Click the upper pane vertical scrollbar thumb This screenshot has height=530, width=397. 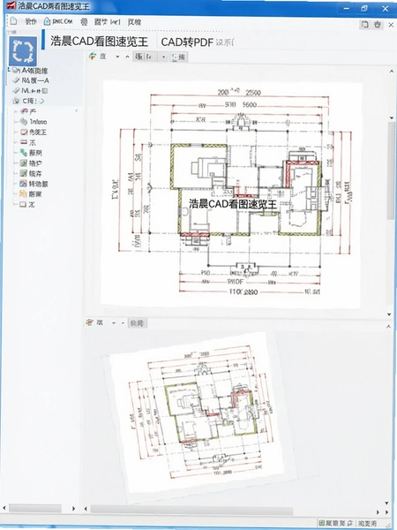pyautogui.click(x=392, y=171)
